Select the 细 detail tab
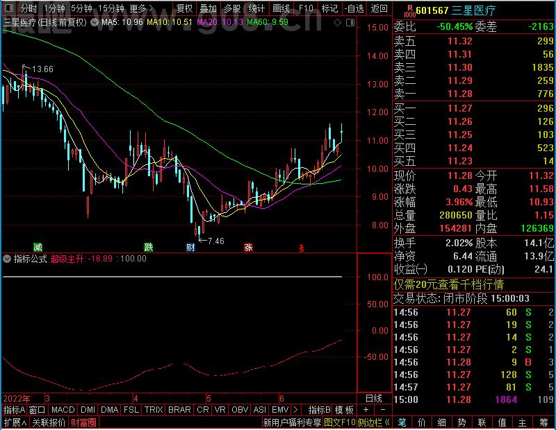Screen dimensions: 556x430 click(442, 422)
